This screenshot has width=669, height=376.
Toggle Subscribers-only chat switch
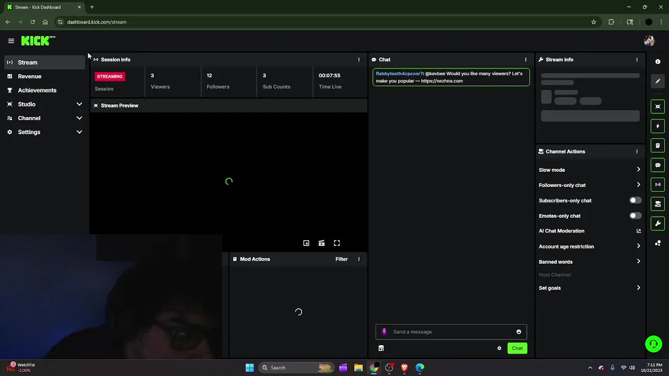click(635, 201)
